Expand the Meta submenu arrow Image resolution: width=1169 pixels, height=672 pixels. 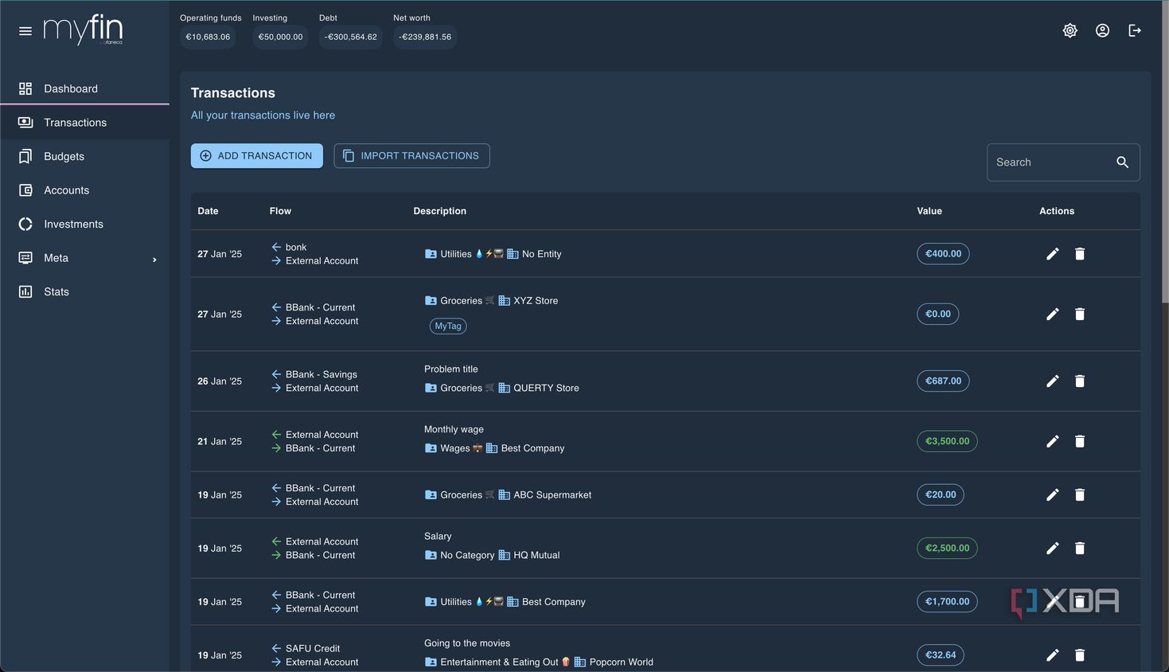[x=154, y=260]
